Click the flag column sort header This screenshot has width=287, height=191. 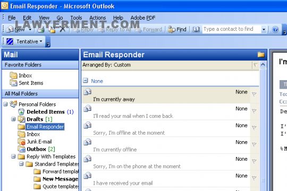click(x=255, y=65)
